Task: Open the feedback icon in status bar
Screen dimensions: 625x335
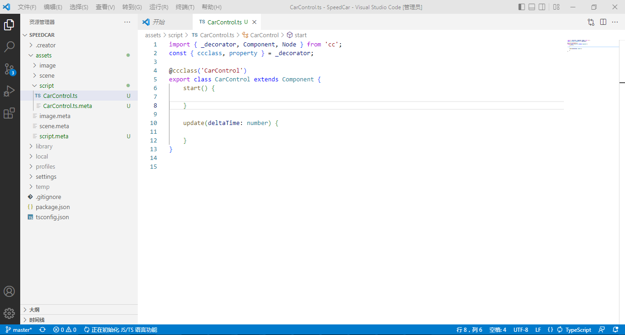Action: coord(602,330)
